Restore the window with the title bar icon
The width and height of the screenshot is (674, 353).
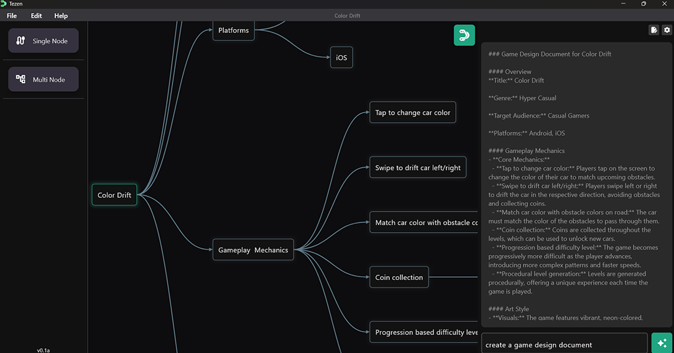pos(644,4)
